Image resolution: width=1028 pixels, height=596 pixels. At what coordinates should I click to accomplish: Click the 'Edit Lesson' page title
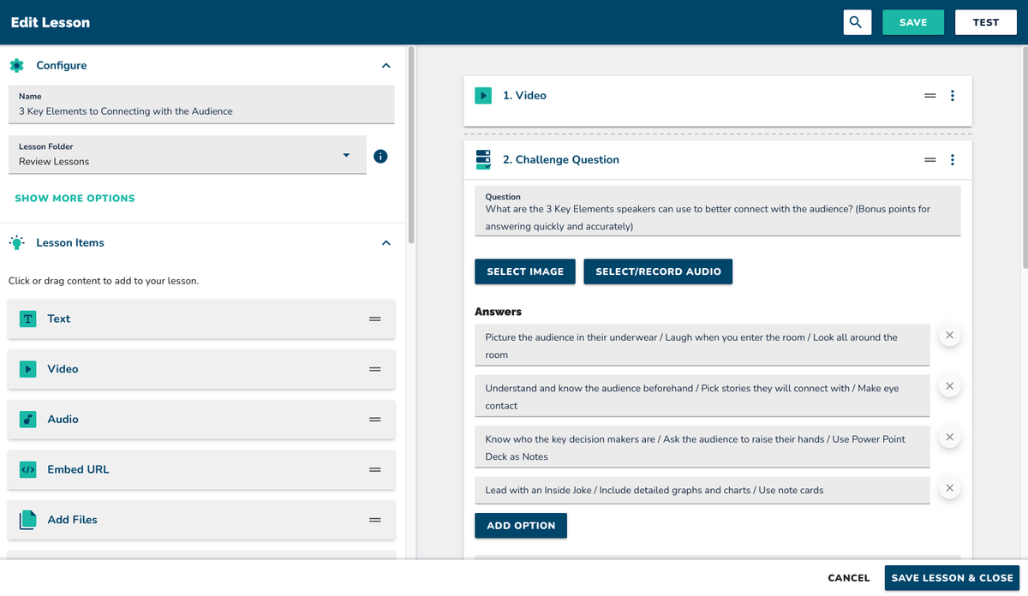[x=51, y=22]
